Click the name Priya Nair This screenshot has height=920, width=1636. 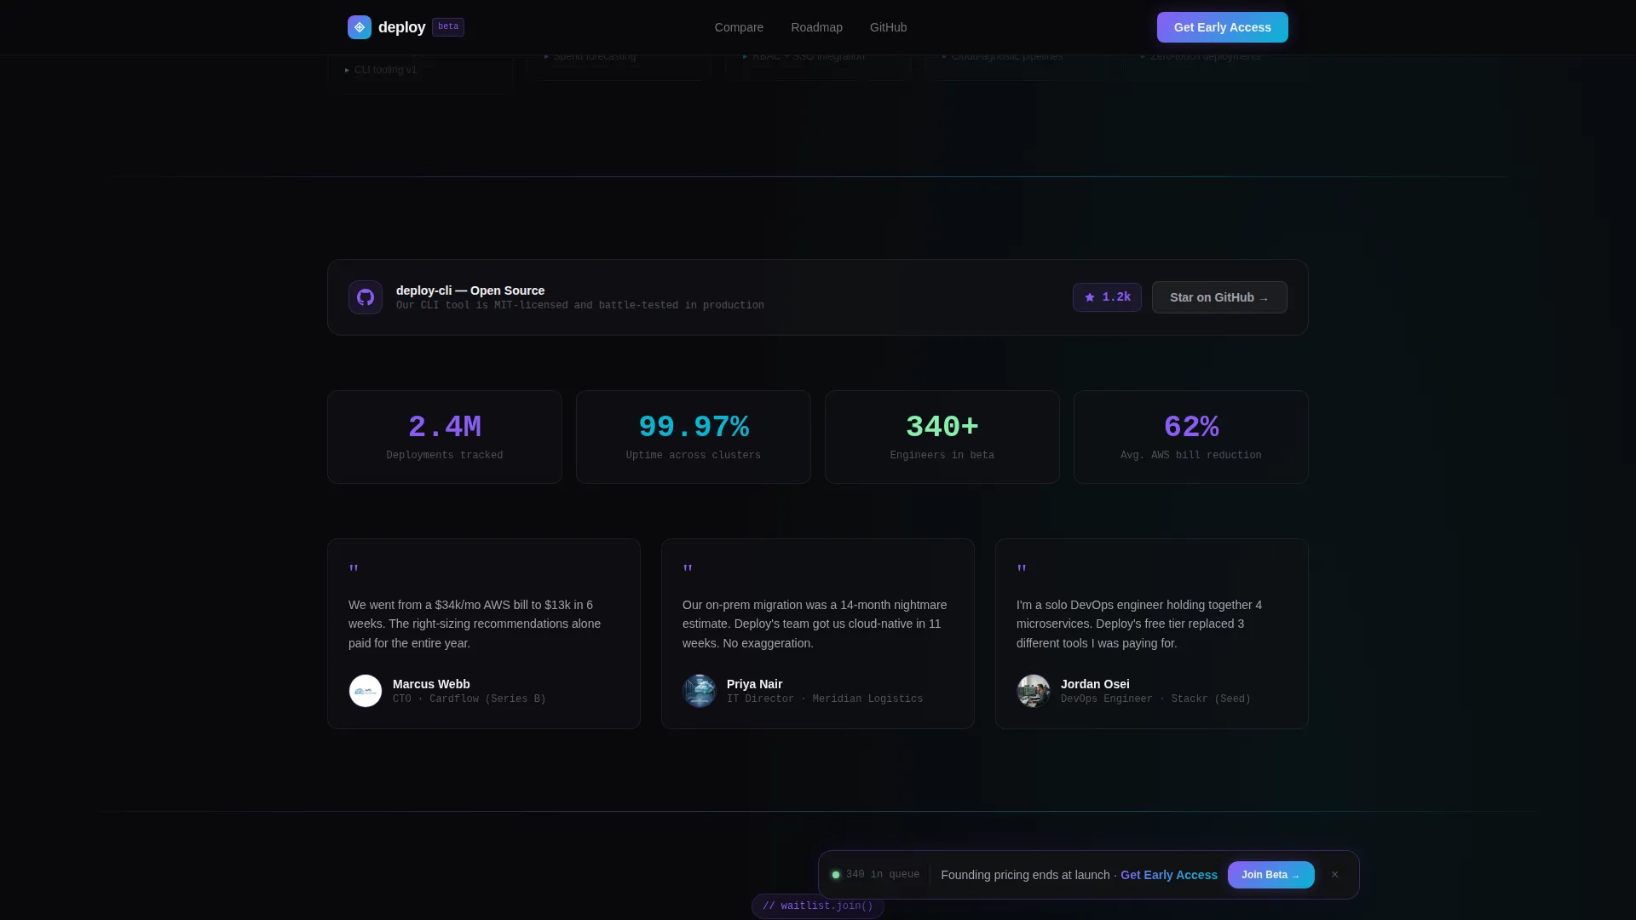[754, 684]
